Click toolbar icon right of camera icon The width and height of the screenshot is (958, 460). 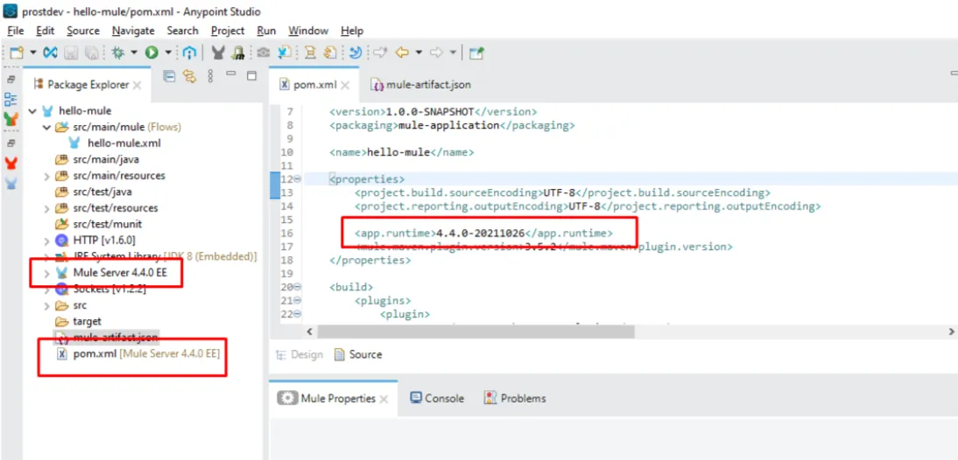[x=284, y=53]
